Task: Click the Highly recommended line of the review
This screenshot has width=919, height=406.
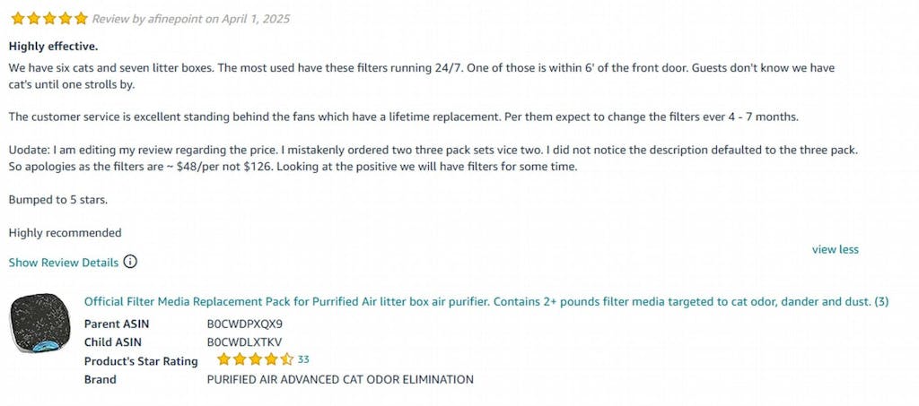Action: tap(65, 233)
